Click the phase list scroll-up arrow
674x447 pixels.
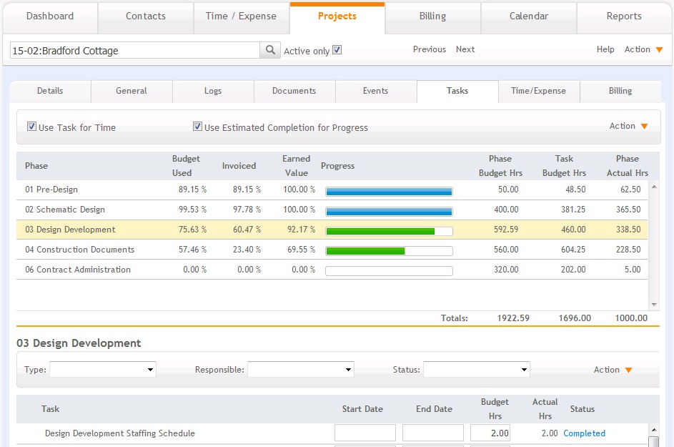tap(654, 187)
